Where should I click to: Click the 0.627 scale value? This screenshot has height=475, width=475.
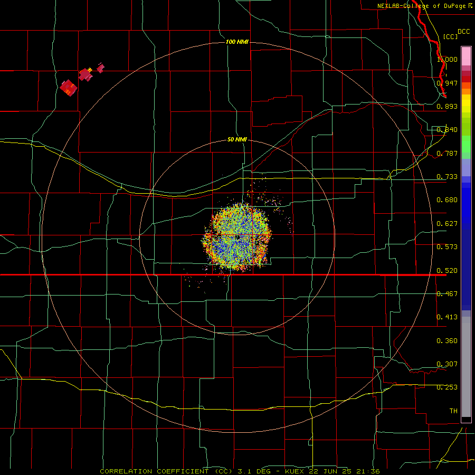[x=447, y=224]
